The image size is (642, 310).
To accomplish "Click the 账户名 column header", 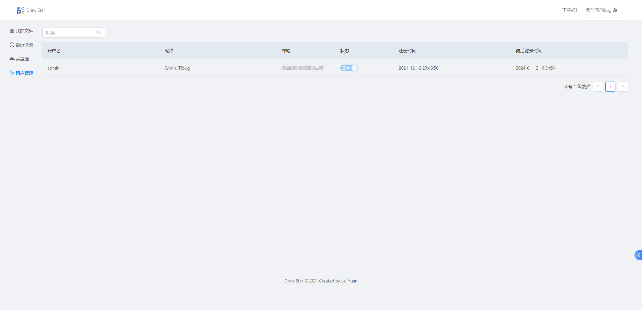I will 54,51.
